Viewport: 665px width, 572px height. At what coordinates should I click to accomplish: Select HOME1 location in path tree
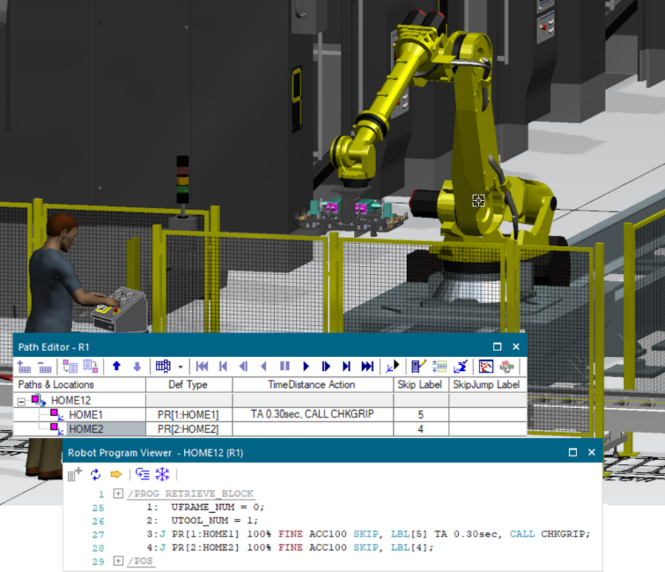click(x=86, y=415)
